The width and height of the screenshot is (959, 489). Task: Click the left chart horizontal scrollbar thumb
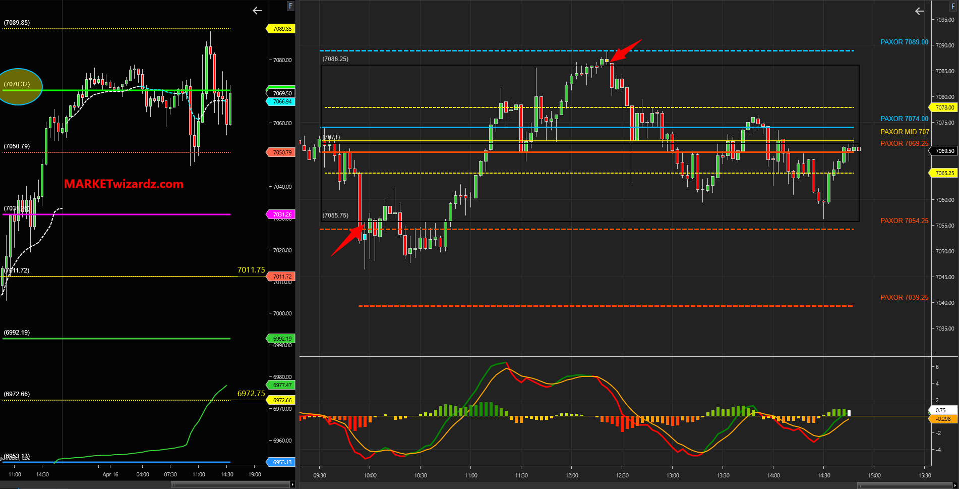[x=230, y=484]
